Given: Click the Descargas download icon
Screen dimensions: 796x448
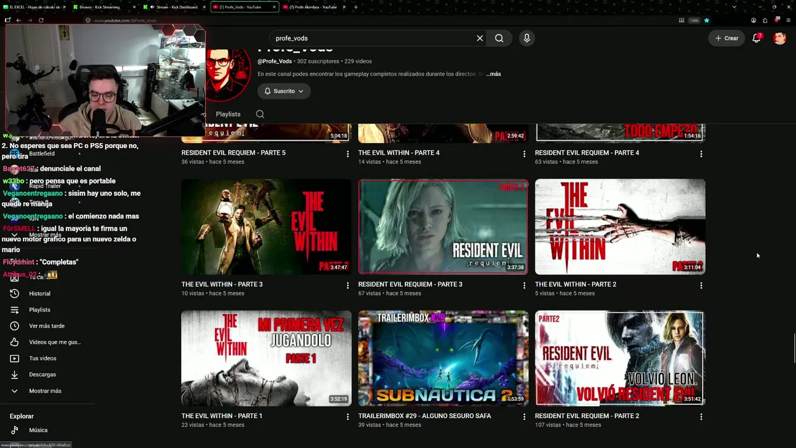Looking at the screenshot, I should 14,375.
